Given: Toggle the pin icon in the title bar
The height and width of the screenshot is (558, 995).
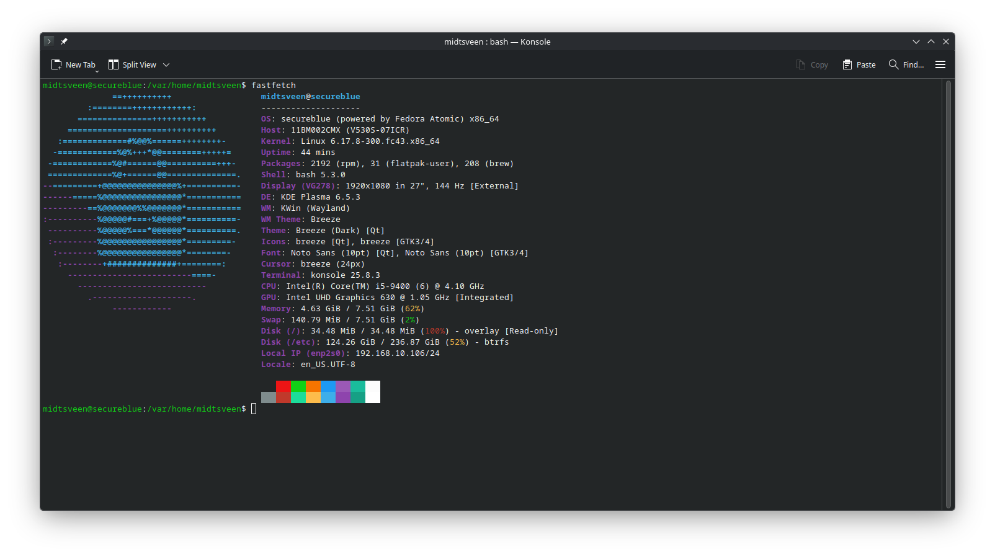Looking at the screenshot, I should 64,42.
